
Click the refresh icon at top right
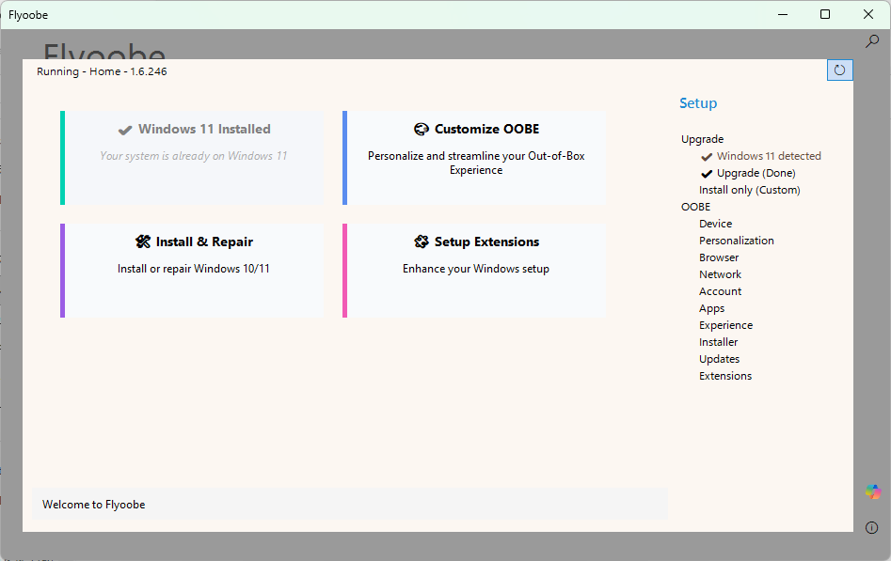(839, 70)
